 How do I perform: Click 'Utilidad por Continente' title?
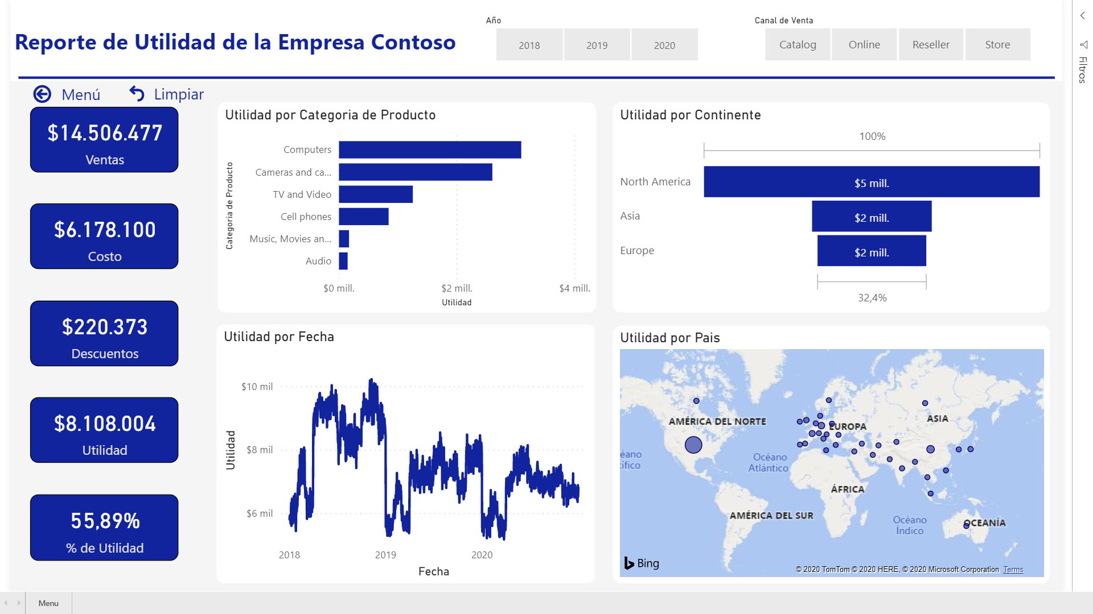point(691,115)
